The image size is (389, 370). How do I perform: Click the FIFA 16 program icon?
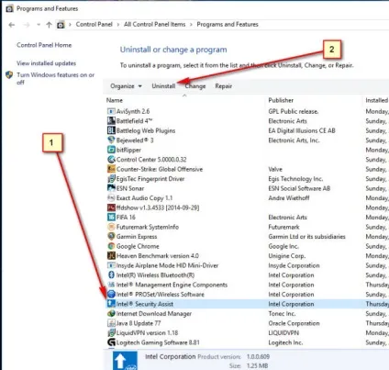click(x=111, y=218)
